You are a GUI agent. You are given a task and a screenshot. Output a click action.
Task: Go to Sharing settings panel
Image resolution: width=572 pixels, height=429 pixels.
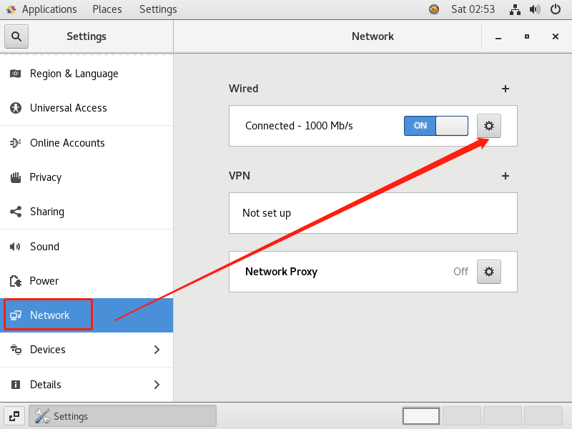(87, 212)
